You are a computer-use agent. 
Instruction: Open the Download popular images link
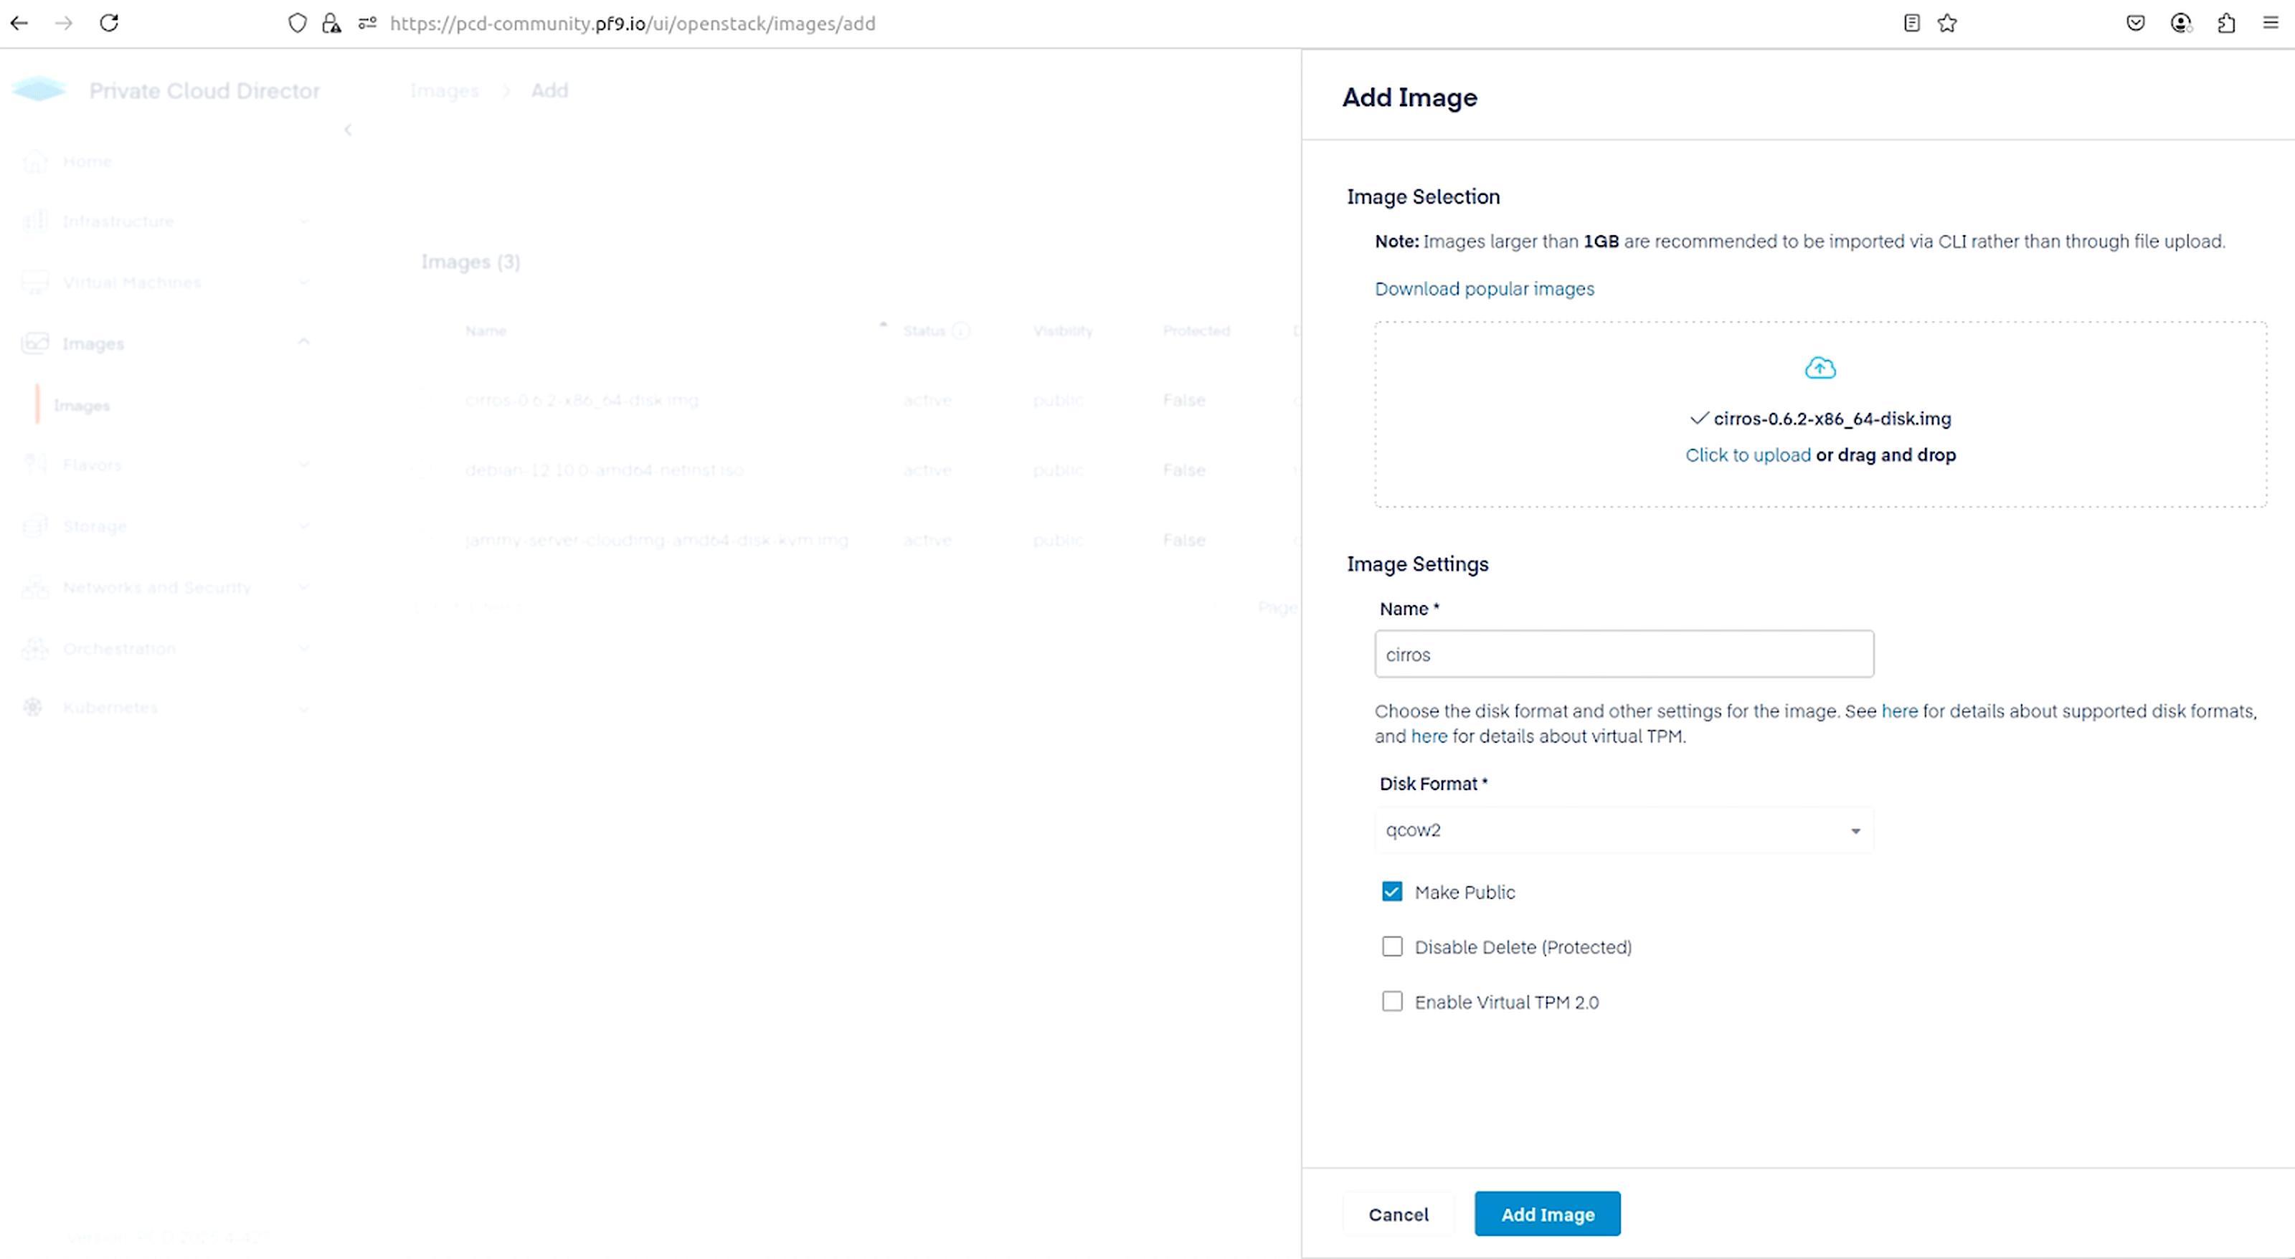click(1485, 288)
